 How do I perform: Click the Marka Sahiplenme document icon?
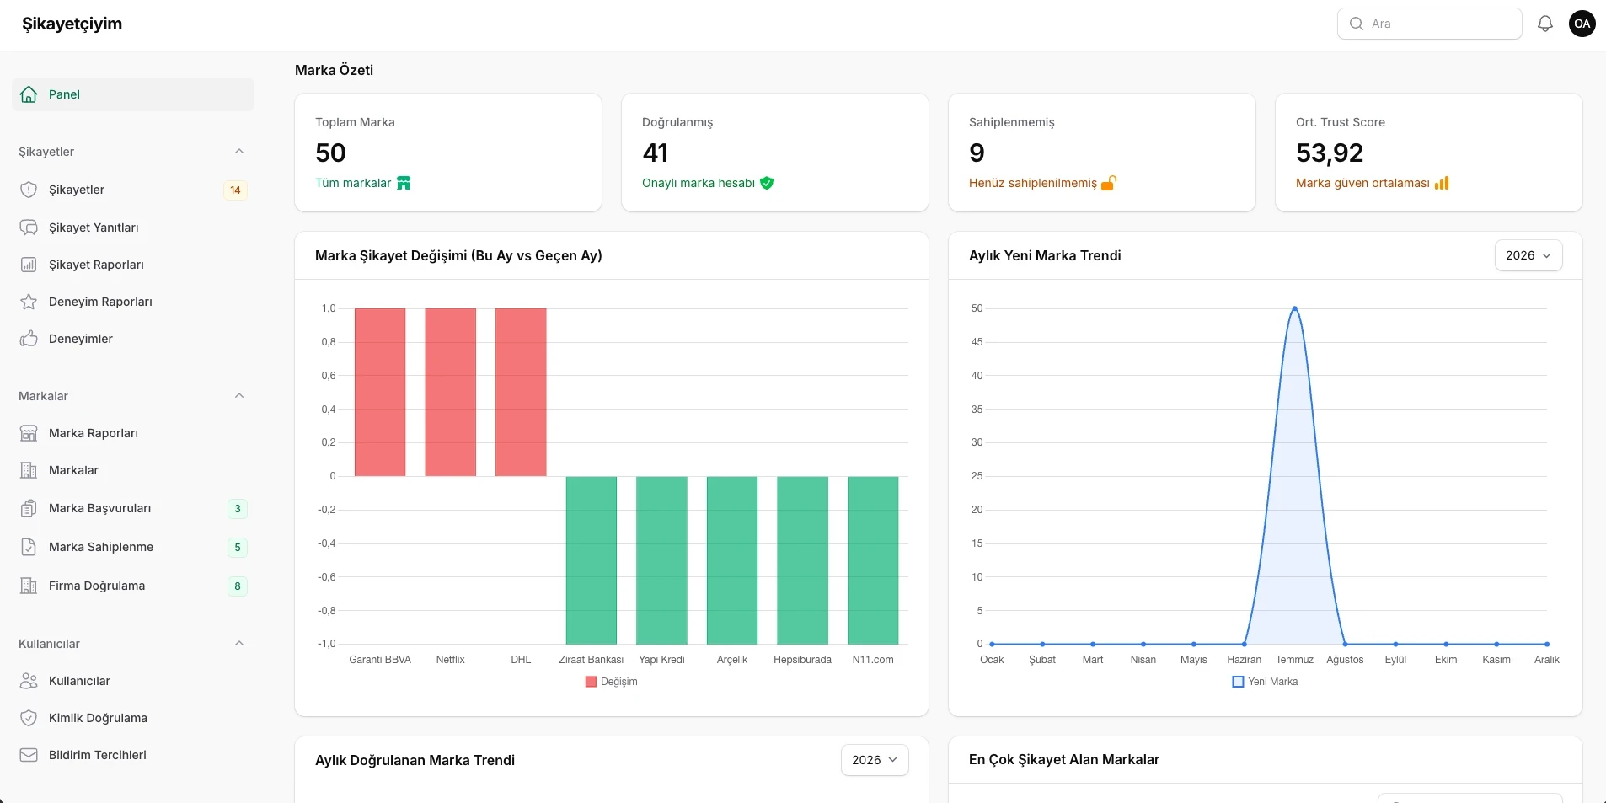pos(29,547)
